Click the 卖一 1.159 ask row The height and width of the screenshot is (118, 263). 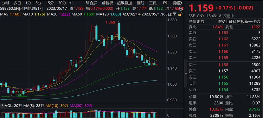[225, 58]
